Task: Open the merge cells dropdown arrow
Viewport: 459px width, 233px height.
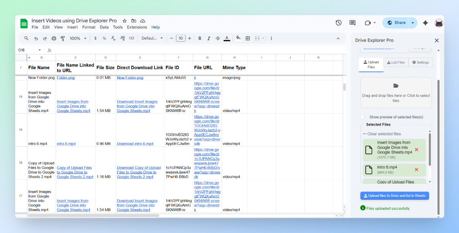Action: 263,38
